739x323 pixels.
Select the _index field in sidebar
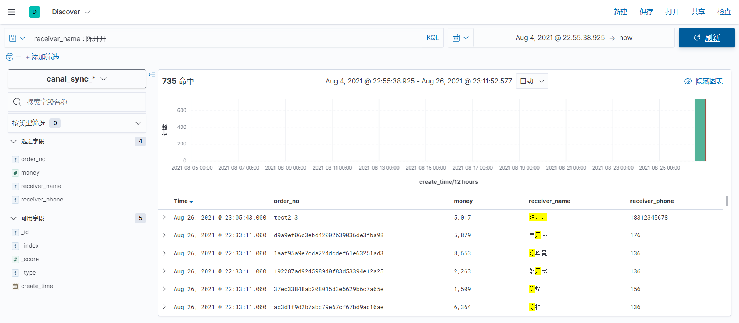[30, 246]
